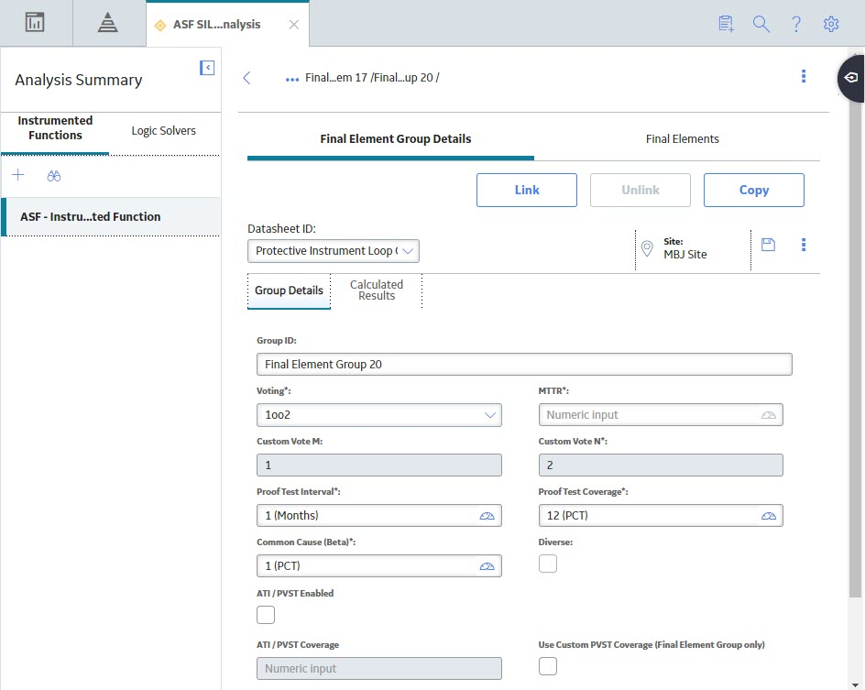Enable the ATI / PVST Enabled checkbox
This screenshot has width=865, height=690.
coord(266,615)
